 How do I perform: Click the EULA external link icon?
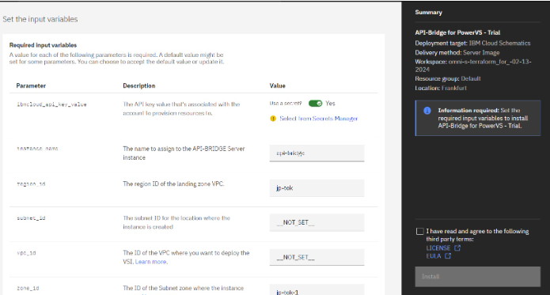448,256
